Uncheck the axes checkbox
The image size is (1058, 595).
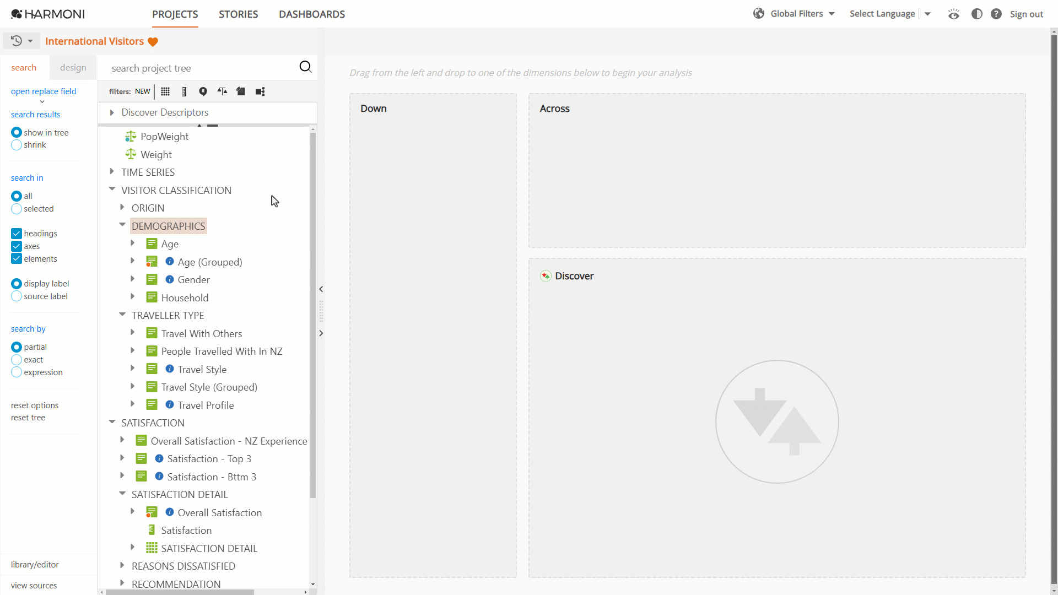17,246
